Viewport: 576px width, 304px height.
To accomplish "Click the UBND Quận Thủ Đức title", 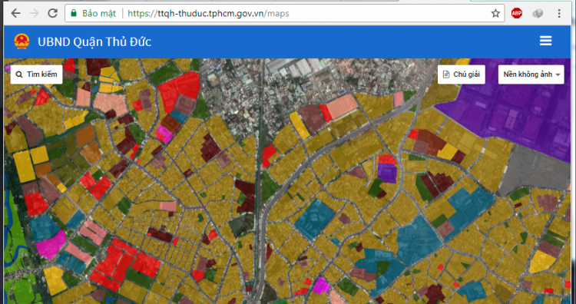I will tap(94, 41).
